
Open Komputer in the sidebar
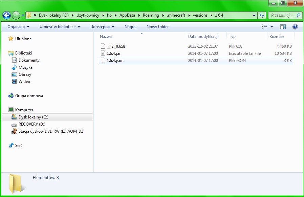click(24, 110)
